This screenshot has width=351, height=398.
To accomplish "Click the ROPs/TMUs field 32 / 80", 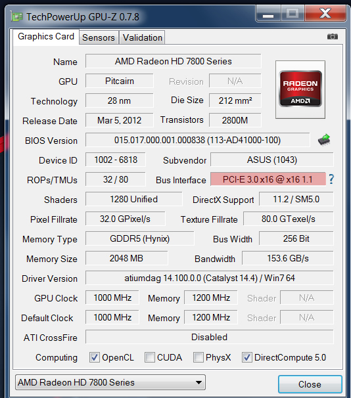I will click(x=116, y=179).
